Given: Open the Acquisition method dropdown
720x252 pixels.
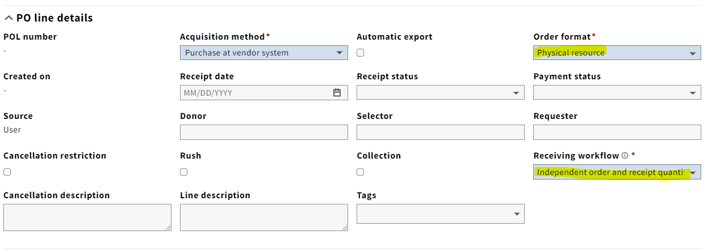Looking at the screenshot, I should tap(264, 53).
